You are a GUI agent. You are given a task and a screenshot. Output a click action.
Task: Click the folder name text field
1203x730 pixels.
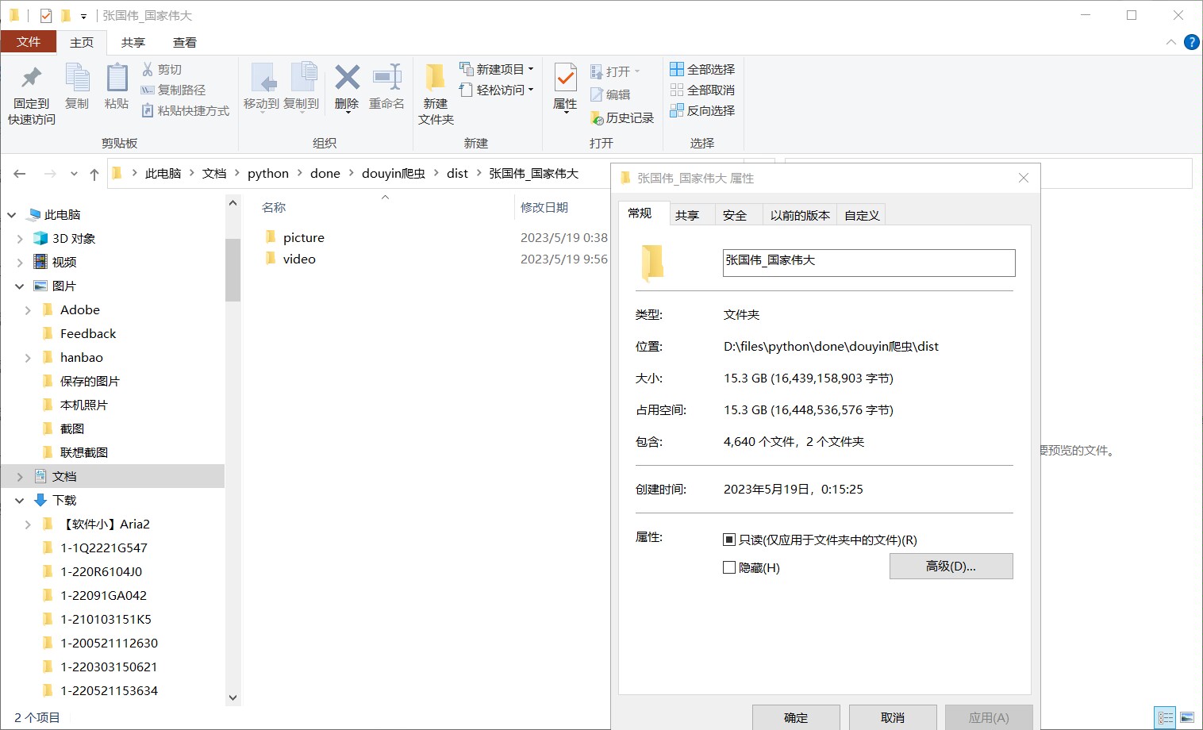coord(868,263)
